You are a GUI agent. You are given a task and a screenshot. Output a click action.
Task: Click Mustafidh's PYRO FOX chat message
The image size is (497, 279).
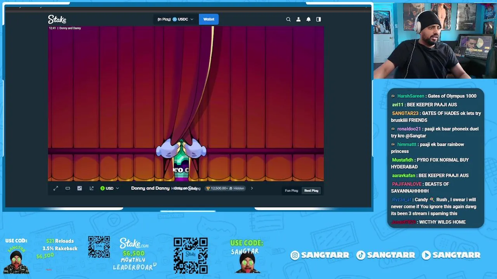point(430,163)
